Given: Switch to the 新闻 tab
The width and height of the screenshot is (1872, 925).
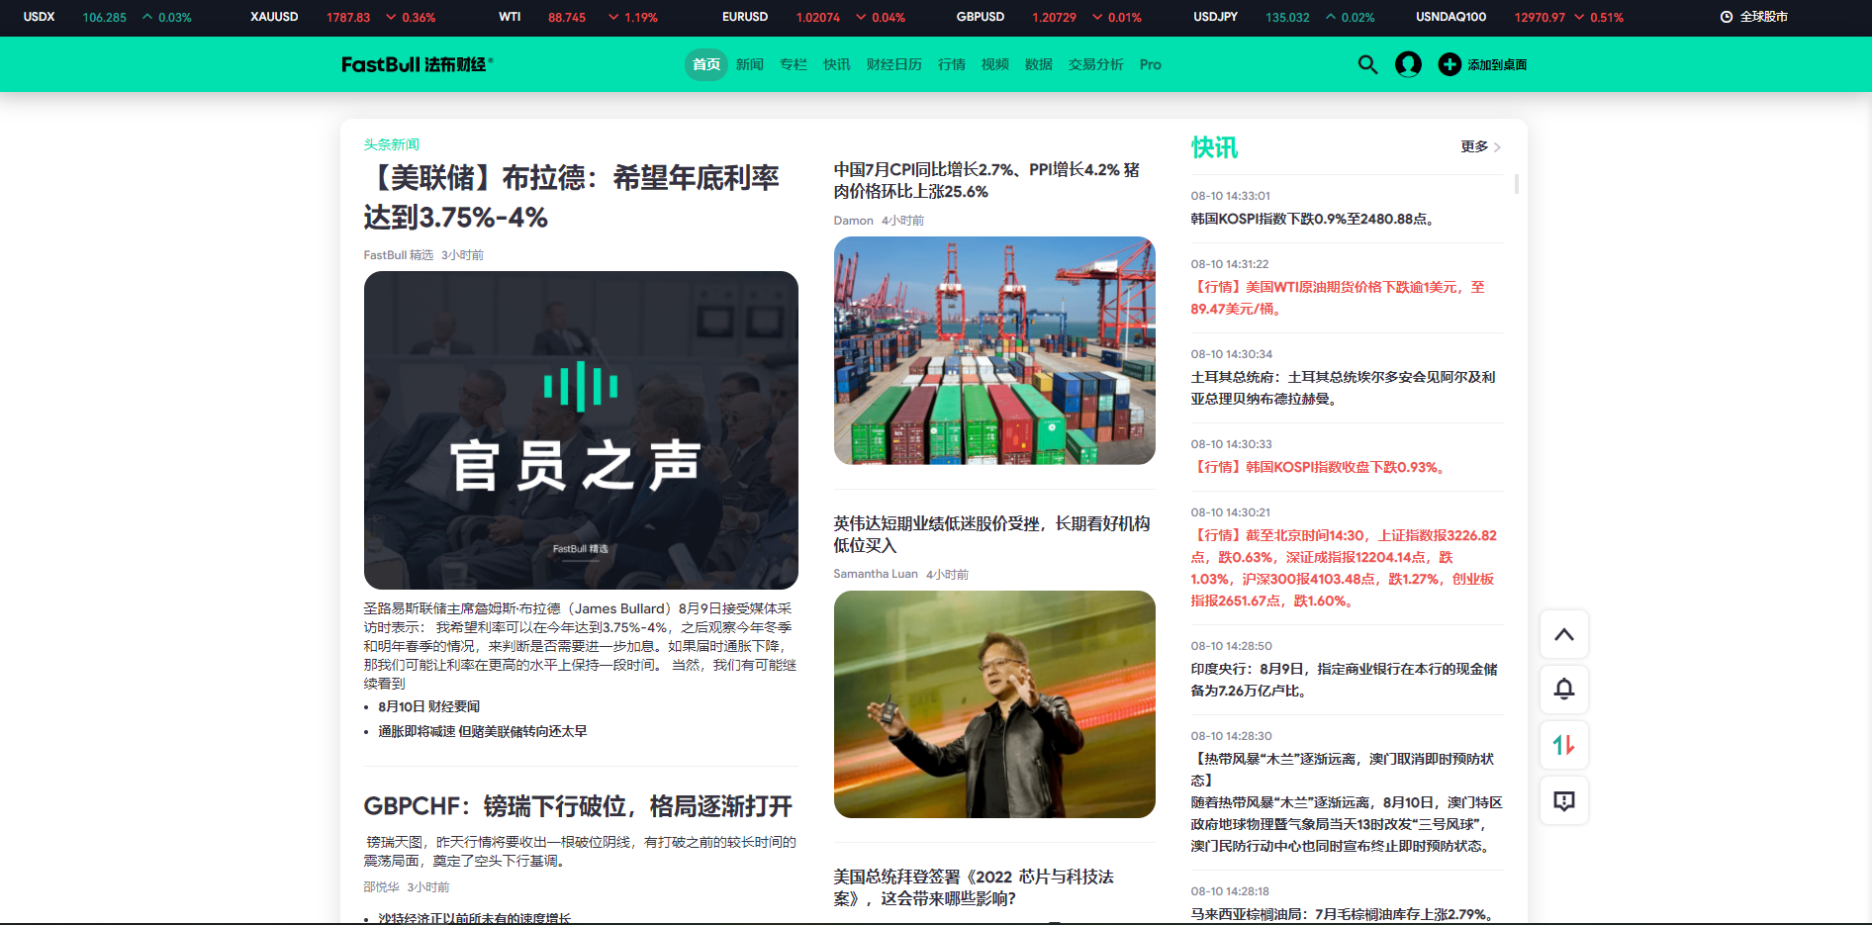Looking at the screenshot, I should [x=749, y=64].
